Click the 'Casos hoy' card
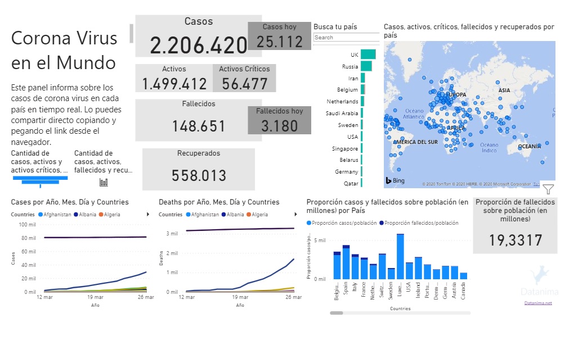This screenshot has width=587, height=345. [279, 36]
